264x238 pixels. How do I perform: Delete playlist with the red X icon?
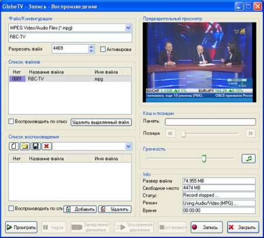pyautogui.click(x=46, y=146)
